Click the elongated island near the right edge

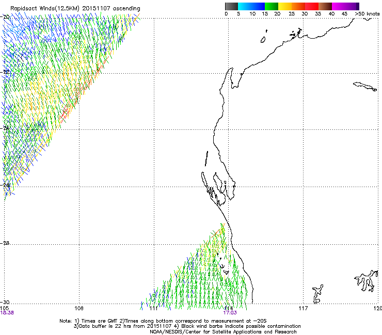click(365, 87)
